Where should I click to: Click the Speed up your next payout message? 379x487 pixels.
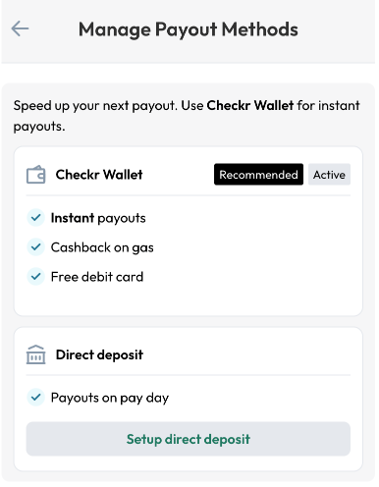click(187, 116)
